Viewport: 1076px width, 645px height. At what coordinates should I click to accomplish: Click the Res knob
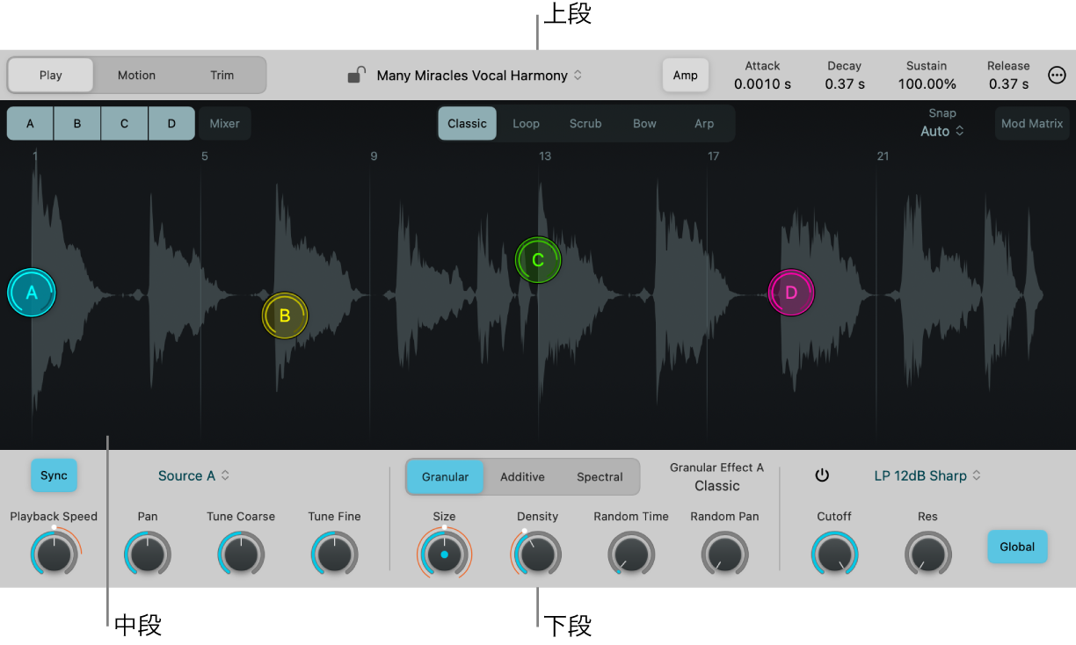click(927, 555)
